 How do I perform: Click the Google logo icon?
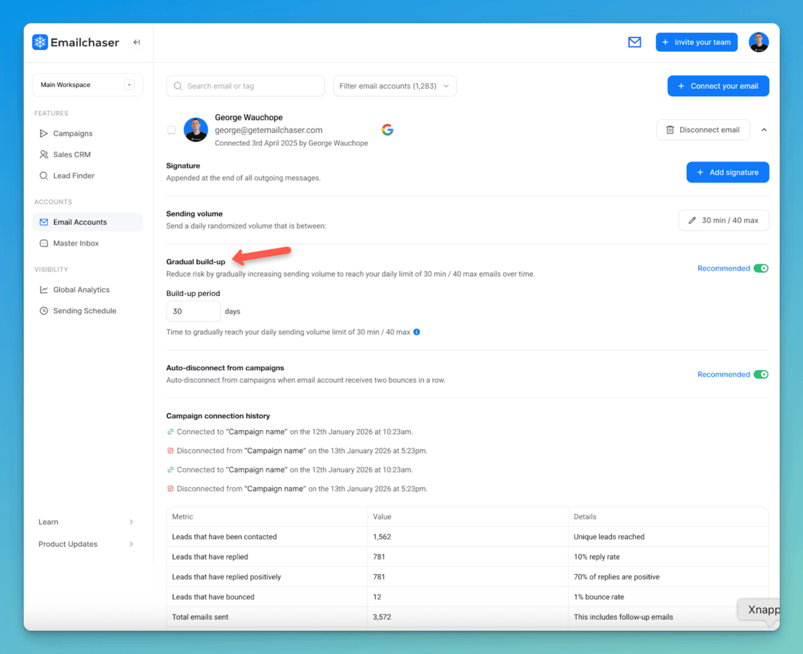click(388, 130)
